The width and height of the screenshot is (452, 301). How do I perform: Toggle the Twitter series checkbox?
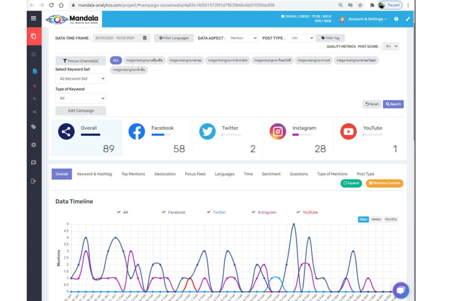[208, 212]
